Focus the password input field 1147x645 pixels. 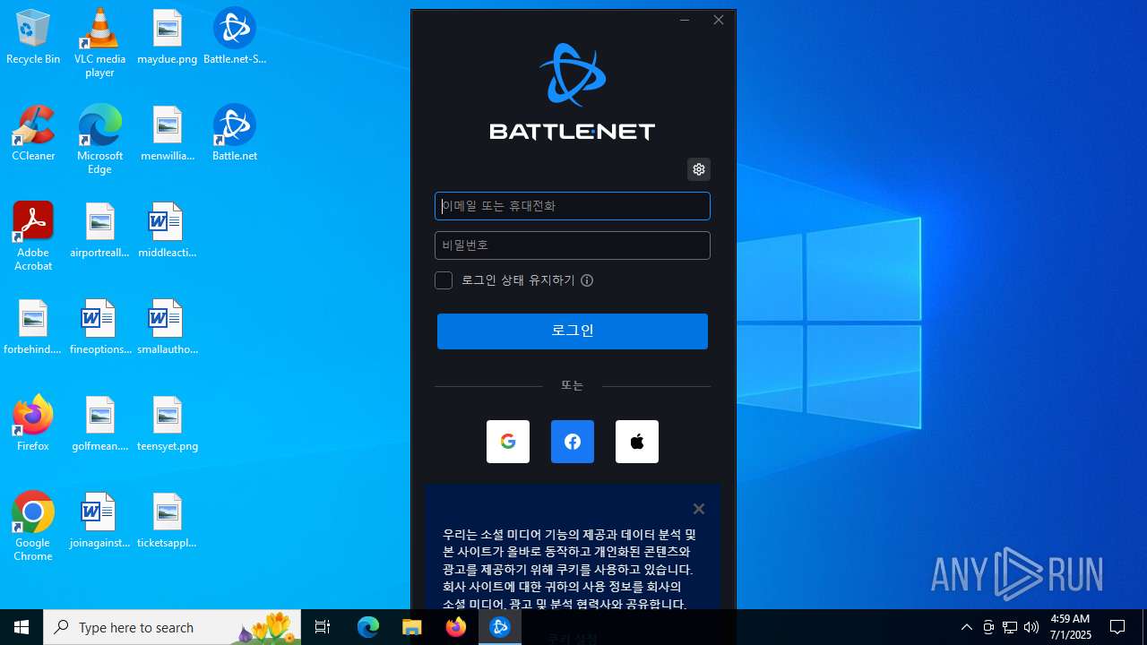pyautogui.click(x=573, y=245)
